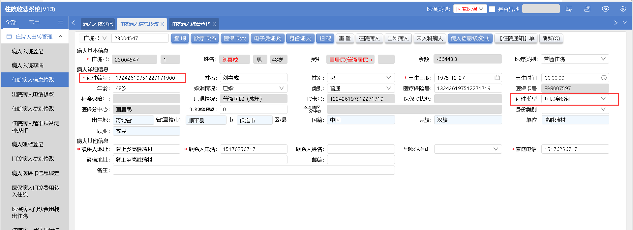
Task: Open the clock picker for 出生时间
Action: coord(604,78)
